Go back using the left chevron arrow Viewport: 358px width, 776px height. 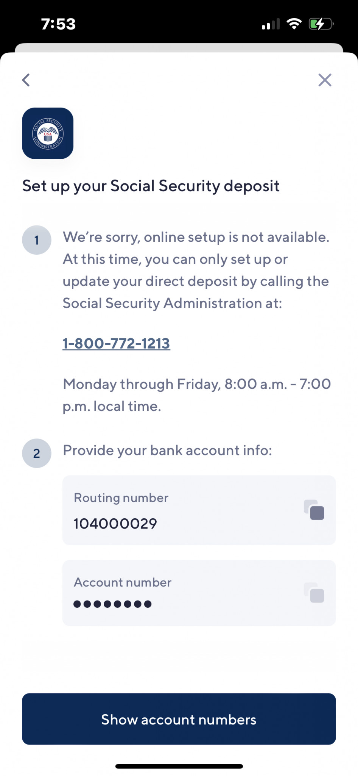[x=26, y=80]
